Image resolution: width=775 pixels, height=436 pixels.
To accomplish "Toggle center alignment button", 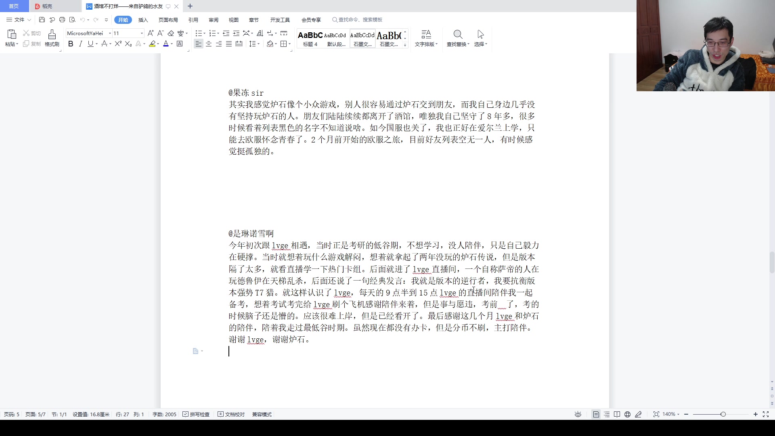I will [x=209, y=44].
